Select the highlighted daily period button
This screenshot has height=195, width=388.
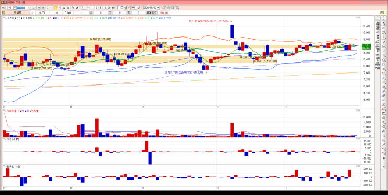pyautogui.click(x=56, y=8)
